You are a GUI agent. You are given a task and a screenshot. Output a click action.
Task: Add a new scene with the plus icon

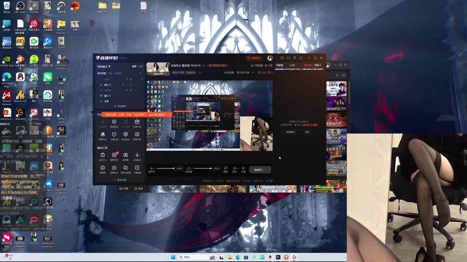[x=141, y=73]
